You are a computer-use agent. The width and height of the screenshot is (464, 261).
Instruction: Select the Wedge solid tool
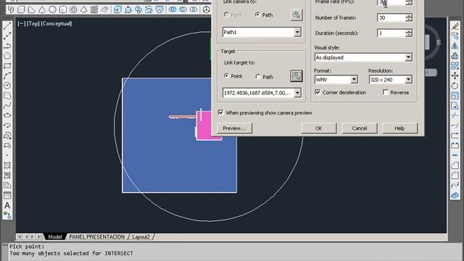(x=31, y=9)
